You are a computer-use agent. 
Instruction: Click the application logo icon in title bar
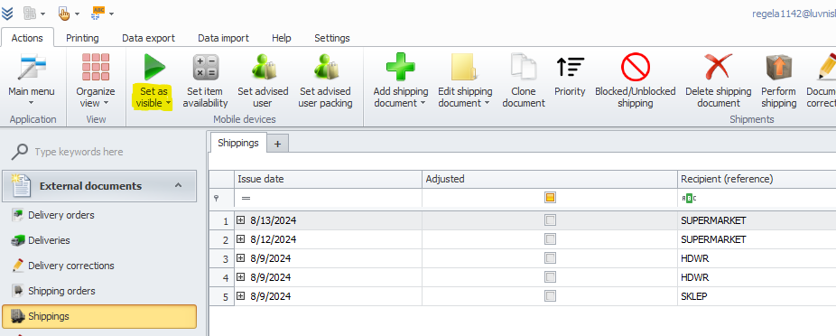click(7, 13)
